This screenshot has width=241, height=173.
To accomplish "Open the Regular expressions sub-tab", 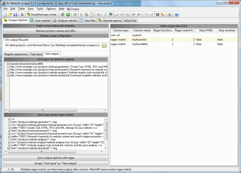I will 16,54.
